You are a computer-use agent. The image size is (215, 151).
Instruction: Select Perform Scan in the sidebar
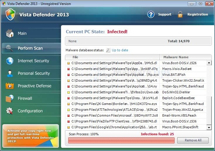click(x=31, y=48)
